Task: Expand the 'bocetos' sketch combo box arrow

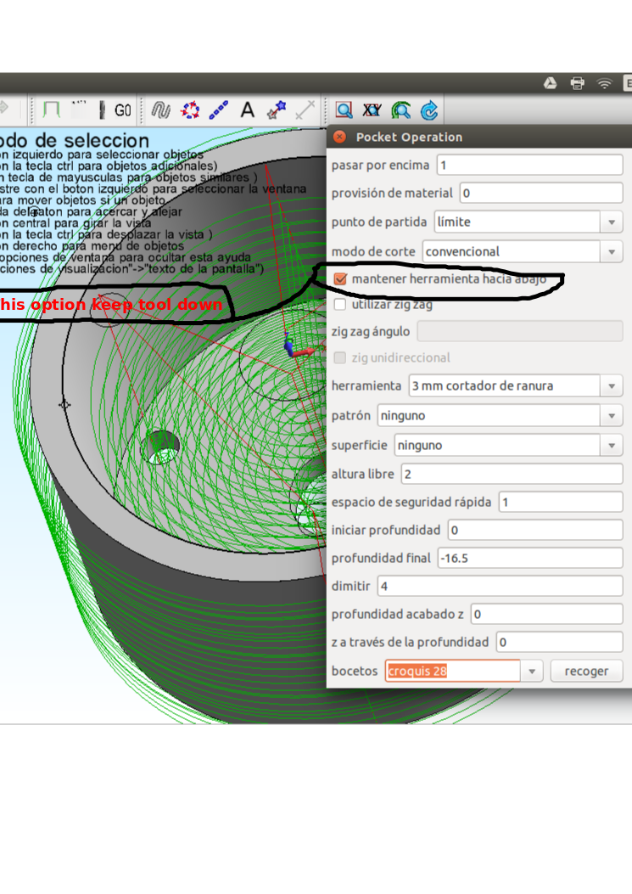Action: click(532, 672)
